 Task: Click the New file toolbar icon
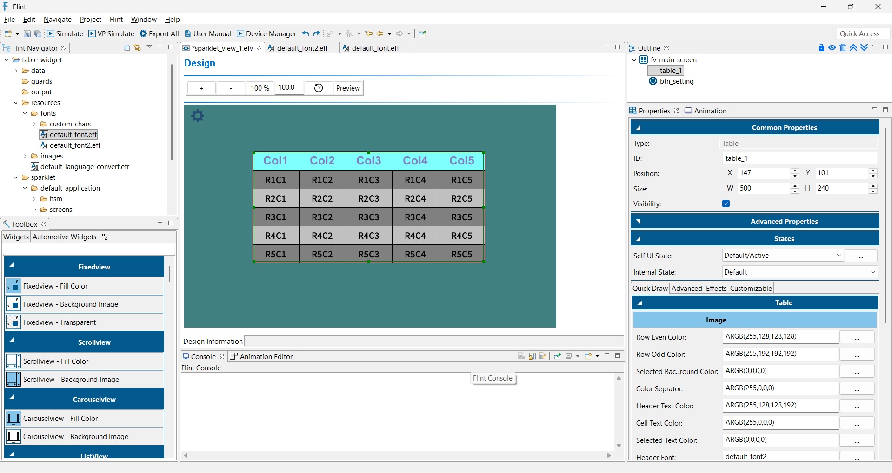8,33
